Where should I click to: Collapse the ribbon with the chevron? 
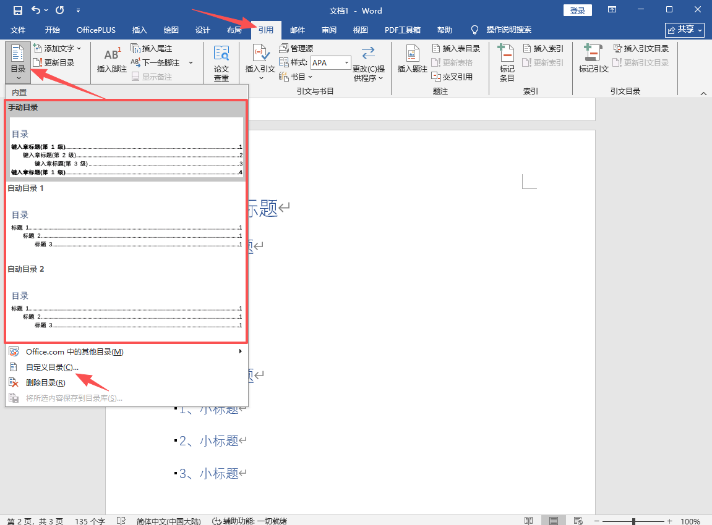tap(703, 93)
